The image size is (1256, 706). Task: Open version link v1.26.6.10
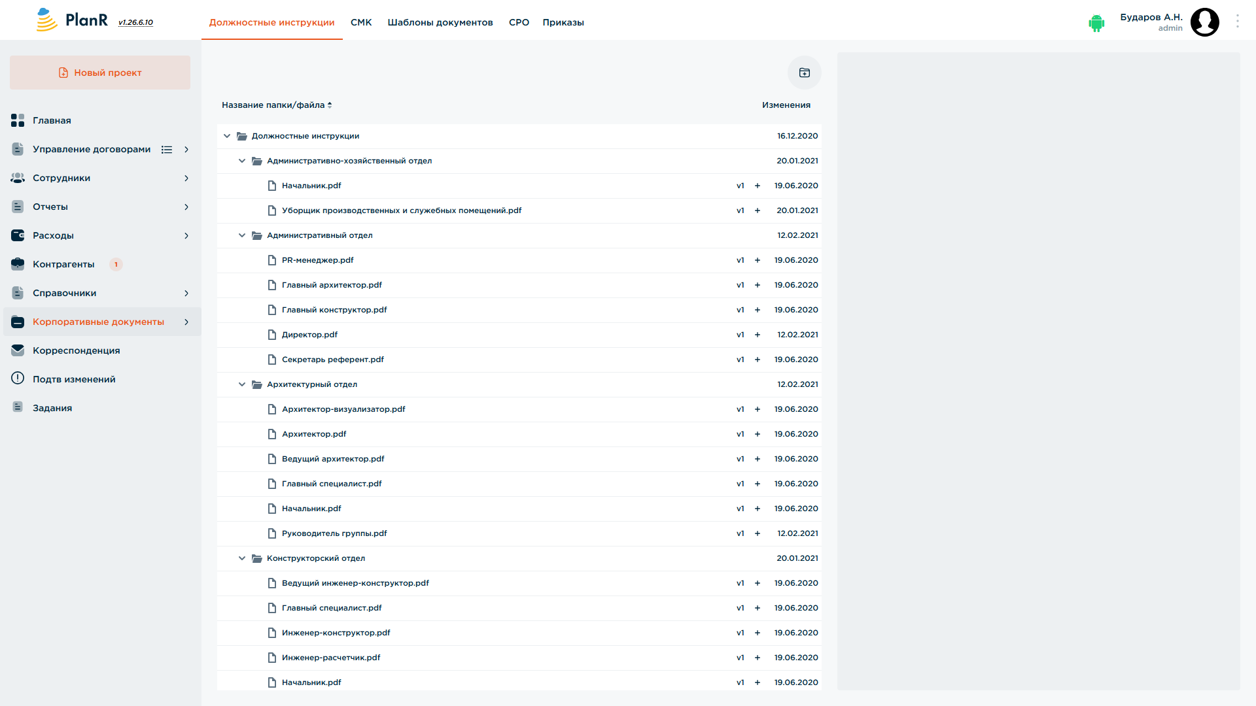(135, 22)
